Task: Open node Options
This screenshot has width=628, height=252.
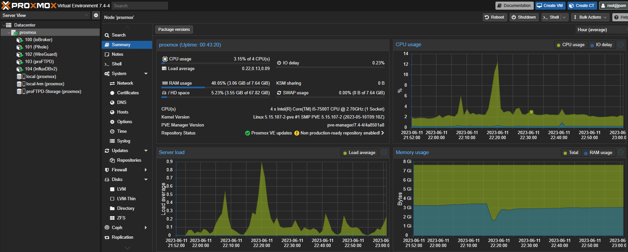Action: coord(127,122)
